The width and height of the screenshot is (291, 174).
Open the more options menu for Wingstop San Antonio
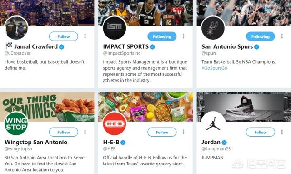pyautogui.click(x=85, y=132)
